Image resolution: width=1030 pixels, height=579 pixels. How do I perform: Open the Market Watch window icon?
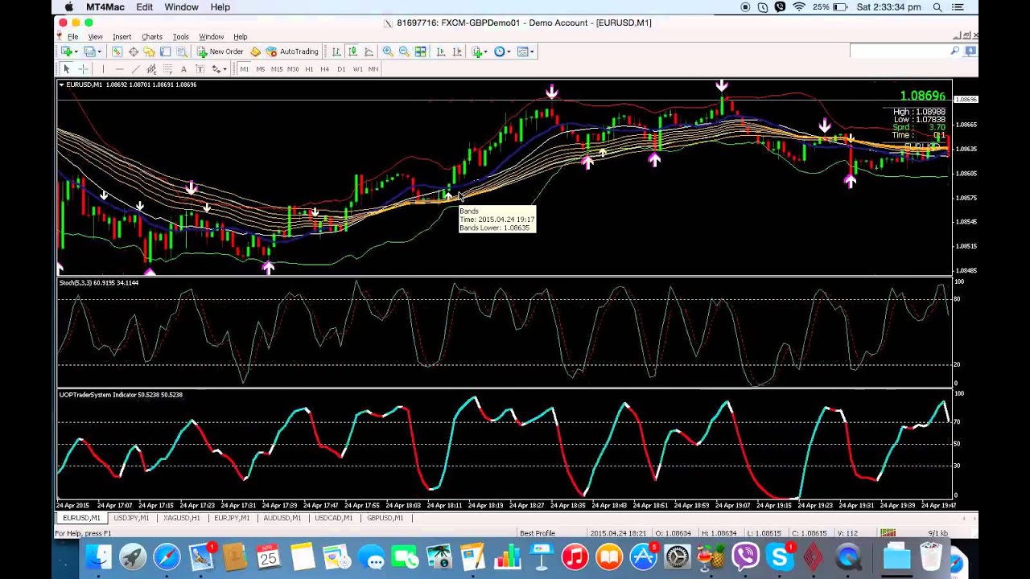click(x=117, y=51)
